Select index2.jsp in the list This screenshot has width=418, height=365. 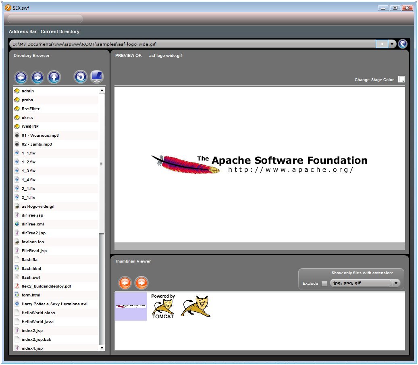56,330
